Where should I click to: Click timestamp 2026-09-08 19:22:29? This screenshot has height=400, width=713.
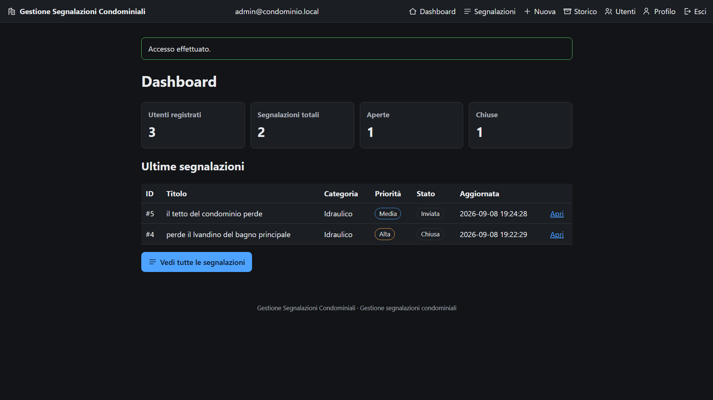(493, 235)
